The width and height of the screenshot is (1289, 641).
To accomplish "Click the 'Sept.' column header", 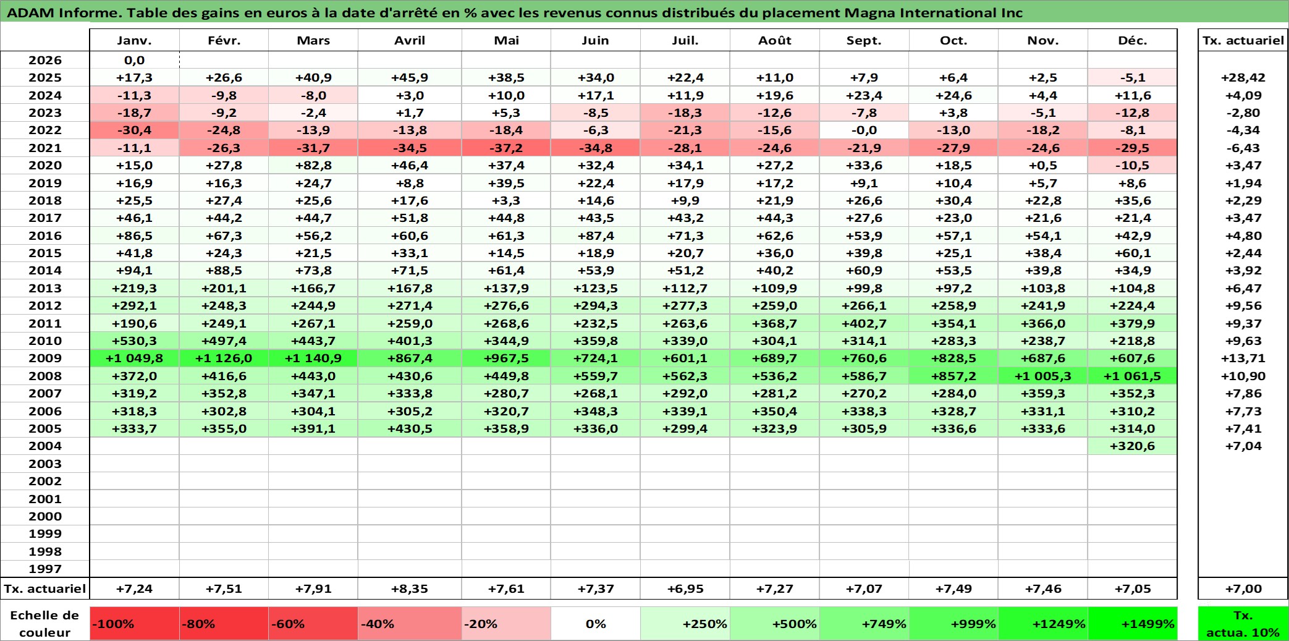I will click(x=864, y=40).
